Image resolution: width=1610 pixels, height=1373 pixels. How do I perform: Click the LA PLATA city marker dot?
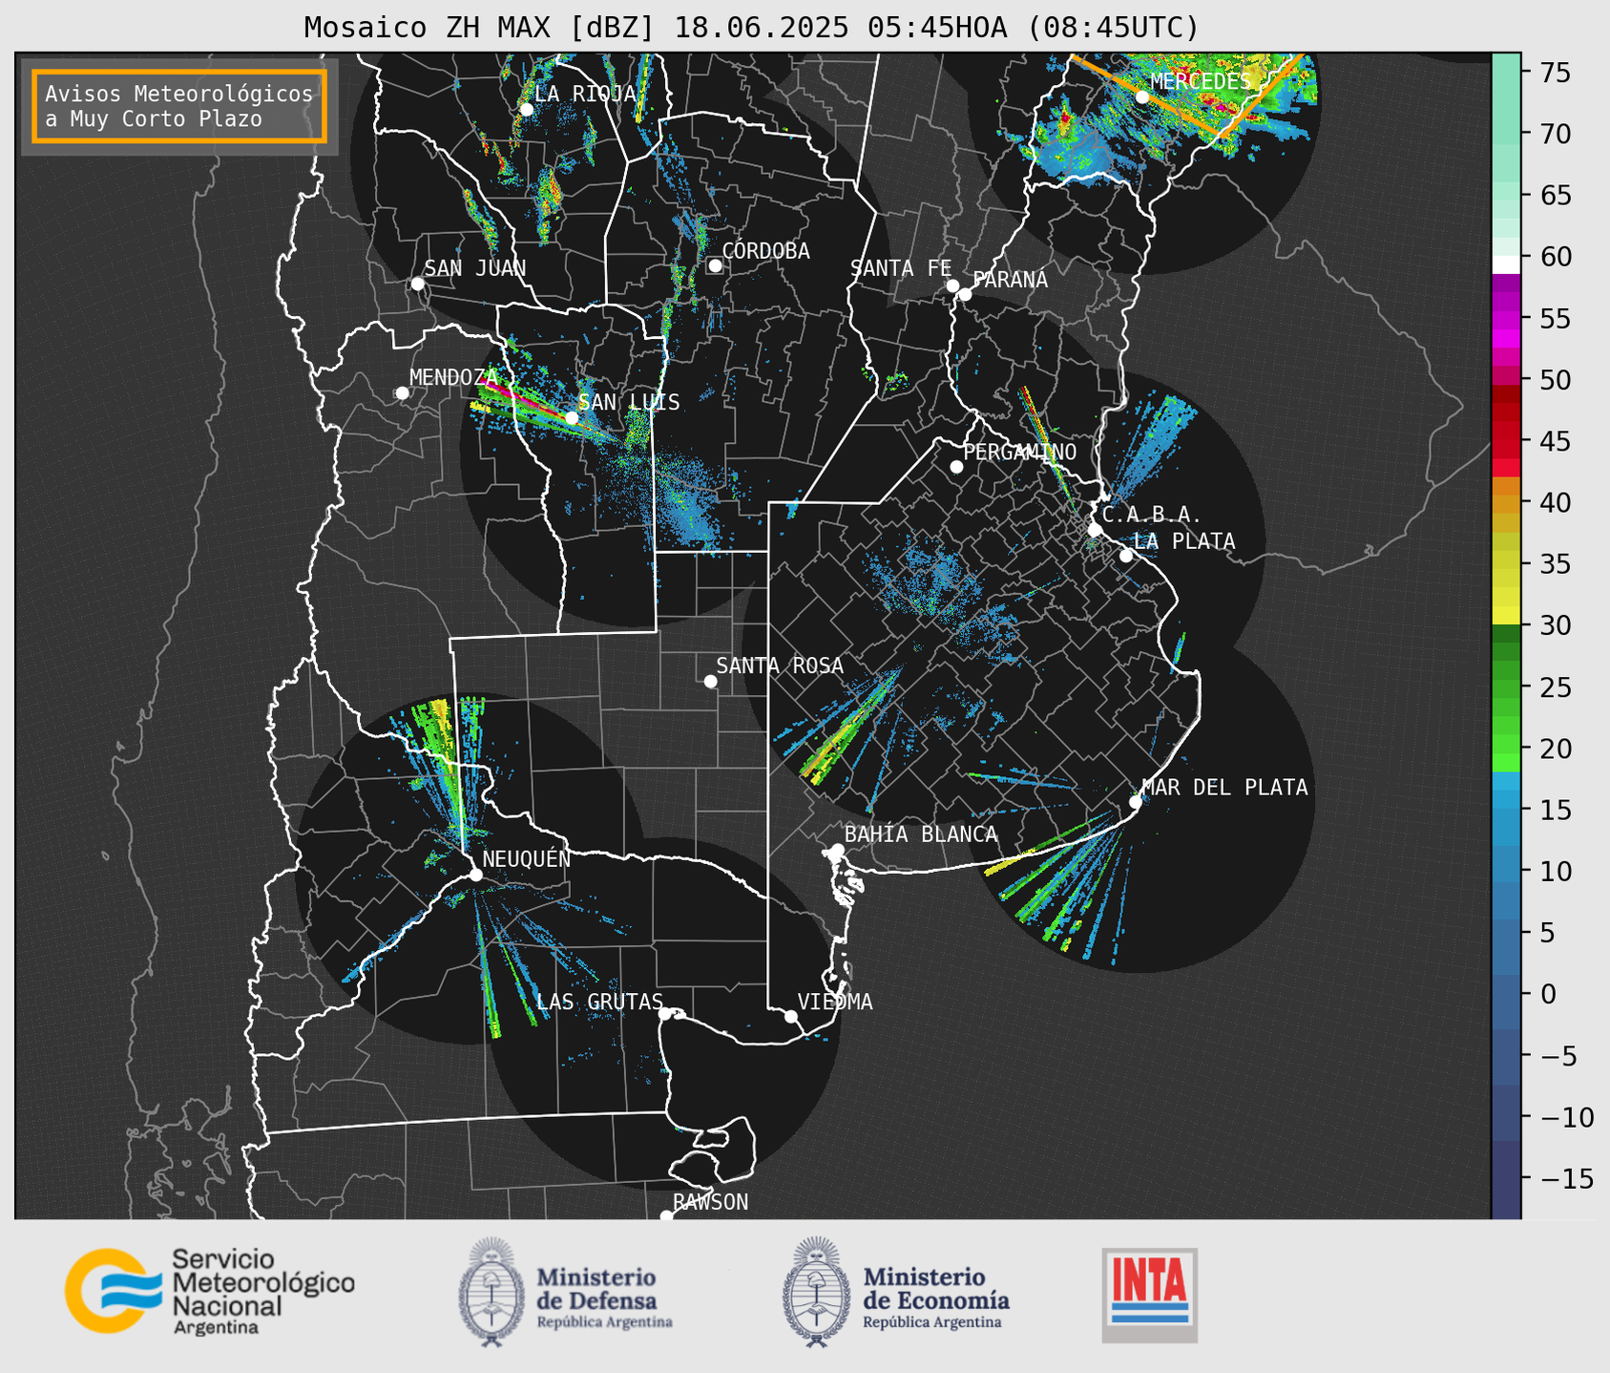click(1126, 556)
